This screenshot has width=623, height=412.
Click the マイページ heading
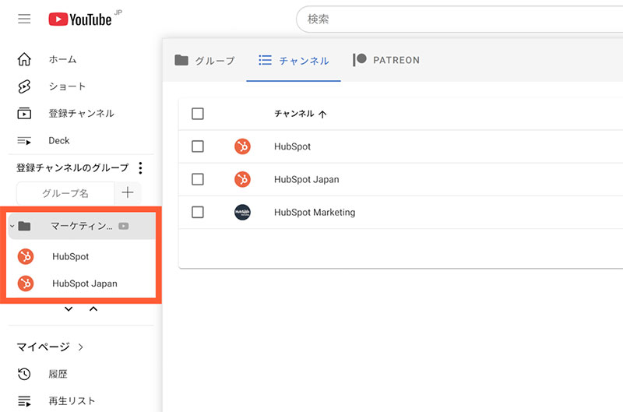coord(44,347)
